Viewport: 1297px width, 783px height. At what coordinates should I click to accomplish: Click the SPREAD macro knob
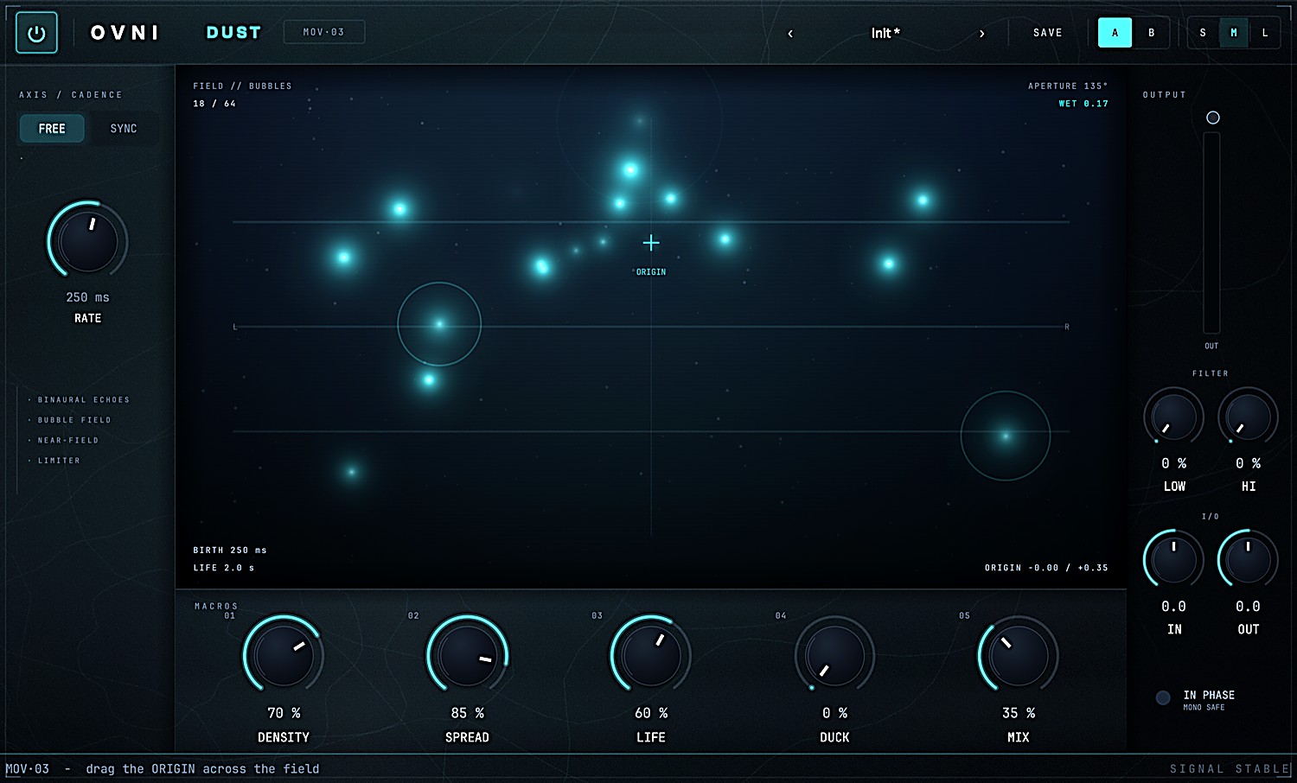click(467, 655)
